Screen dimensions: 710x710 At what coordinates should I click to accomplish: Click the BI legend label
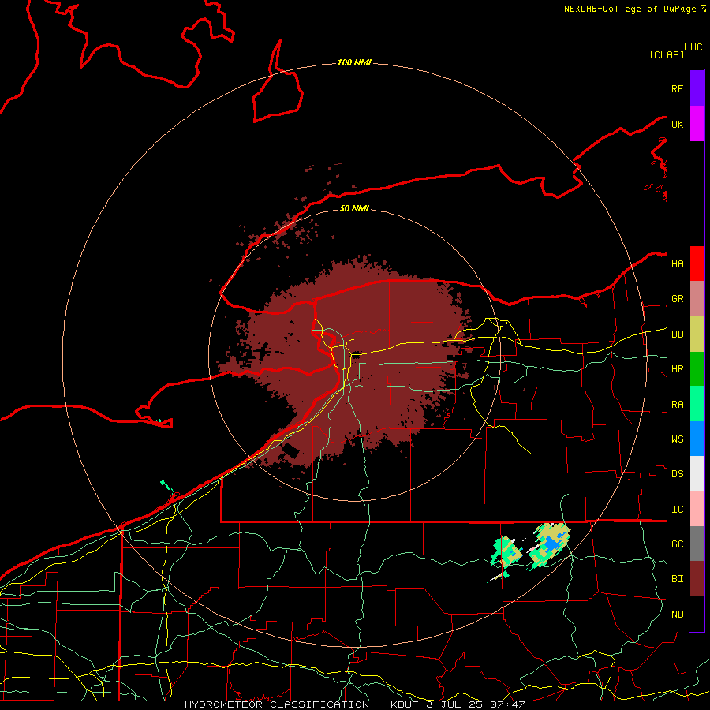677,579
